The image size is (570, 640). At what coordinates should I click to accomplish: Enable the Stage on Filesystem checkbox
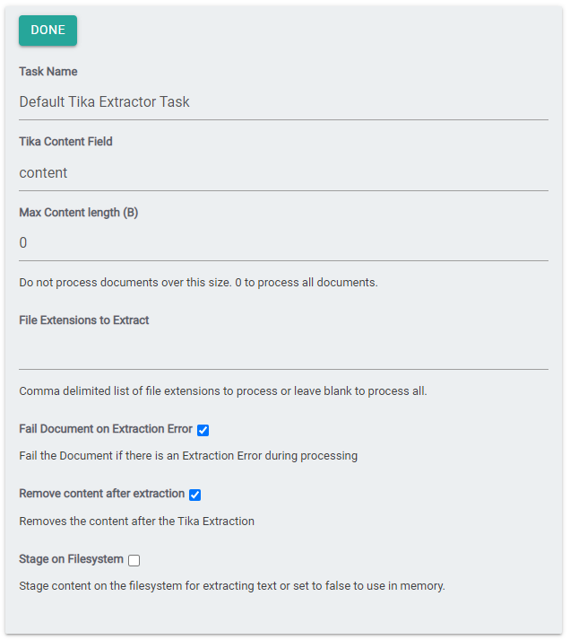[x=134, y=560]
